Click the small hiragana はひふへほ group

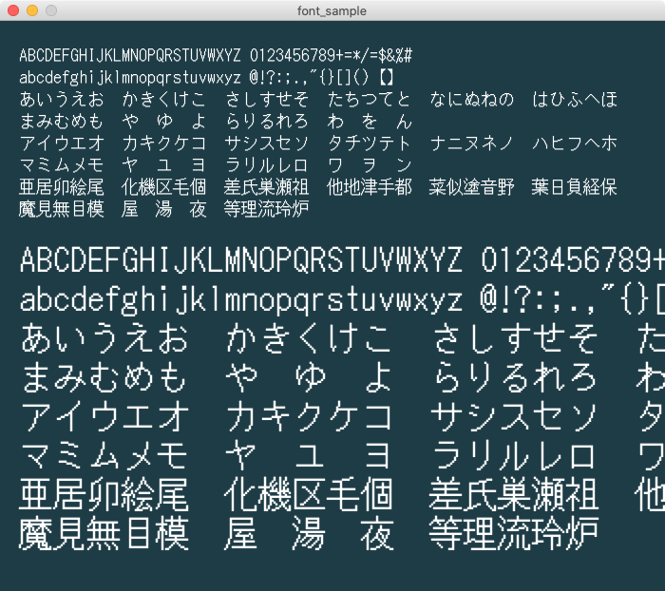pos(574,100)
